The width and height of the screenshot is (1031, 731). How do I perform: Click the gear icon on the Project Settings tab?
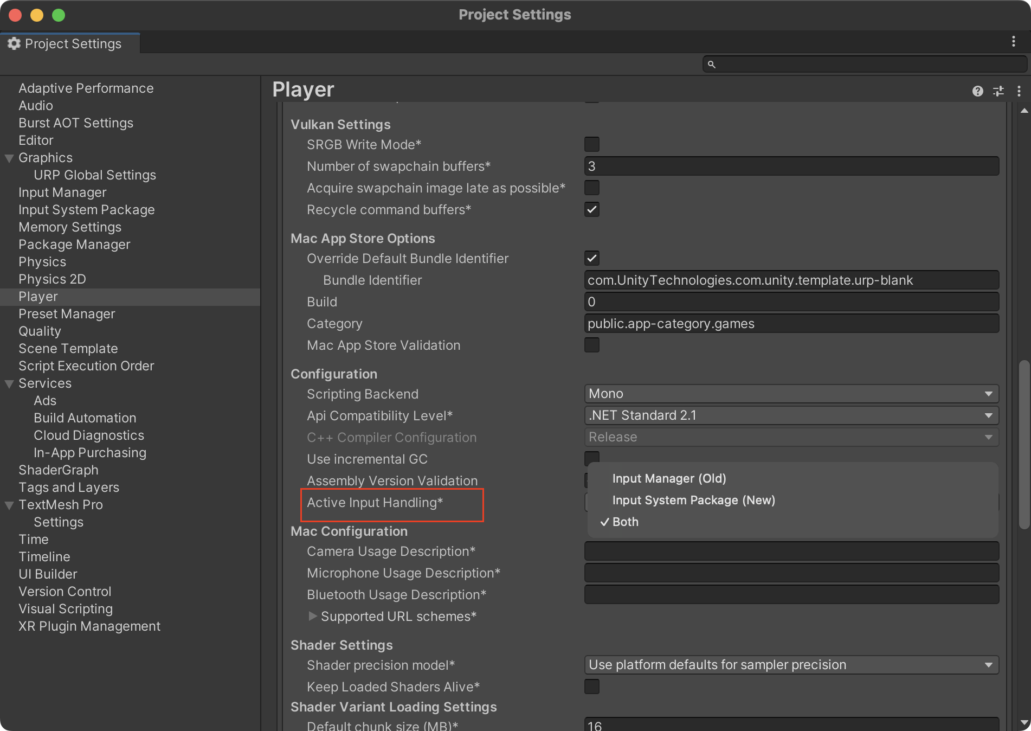click(14, 43)
